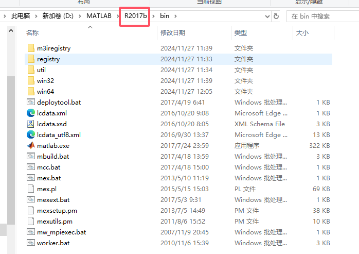The height and width of the screenshot is (254, 359).
Task: Click the date 2013/5/10 11:19
Action: click(185, 178)
